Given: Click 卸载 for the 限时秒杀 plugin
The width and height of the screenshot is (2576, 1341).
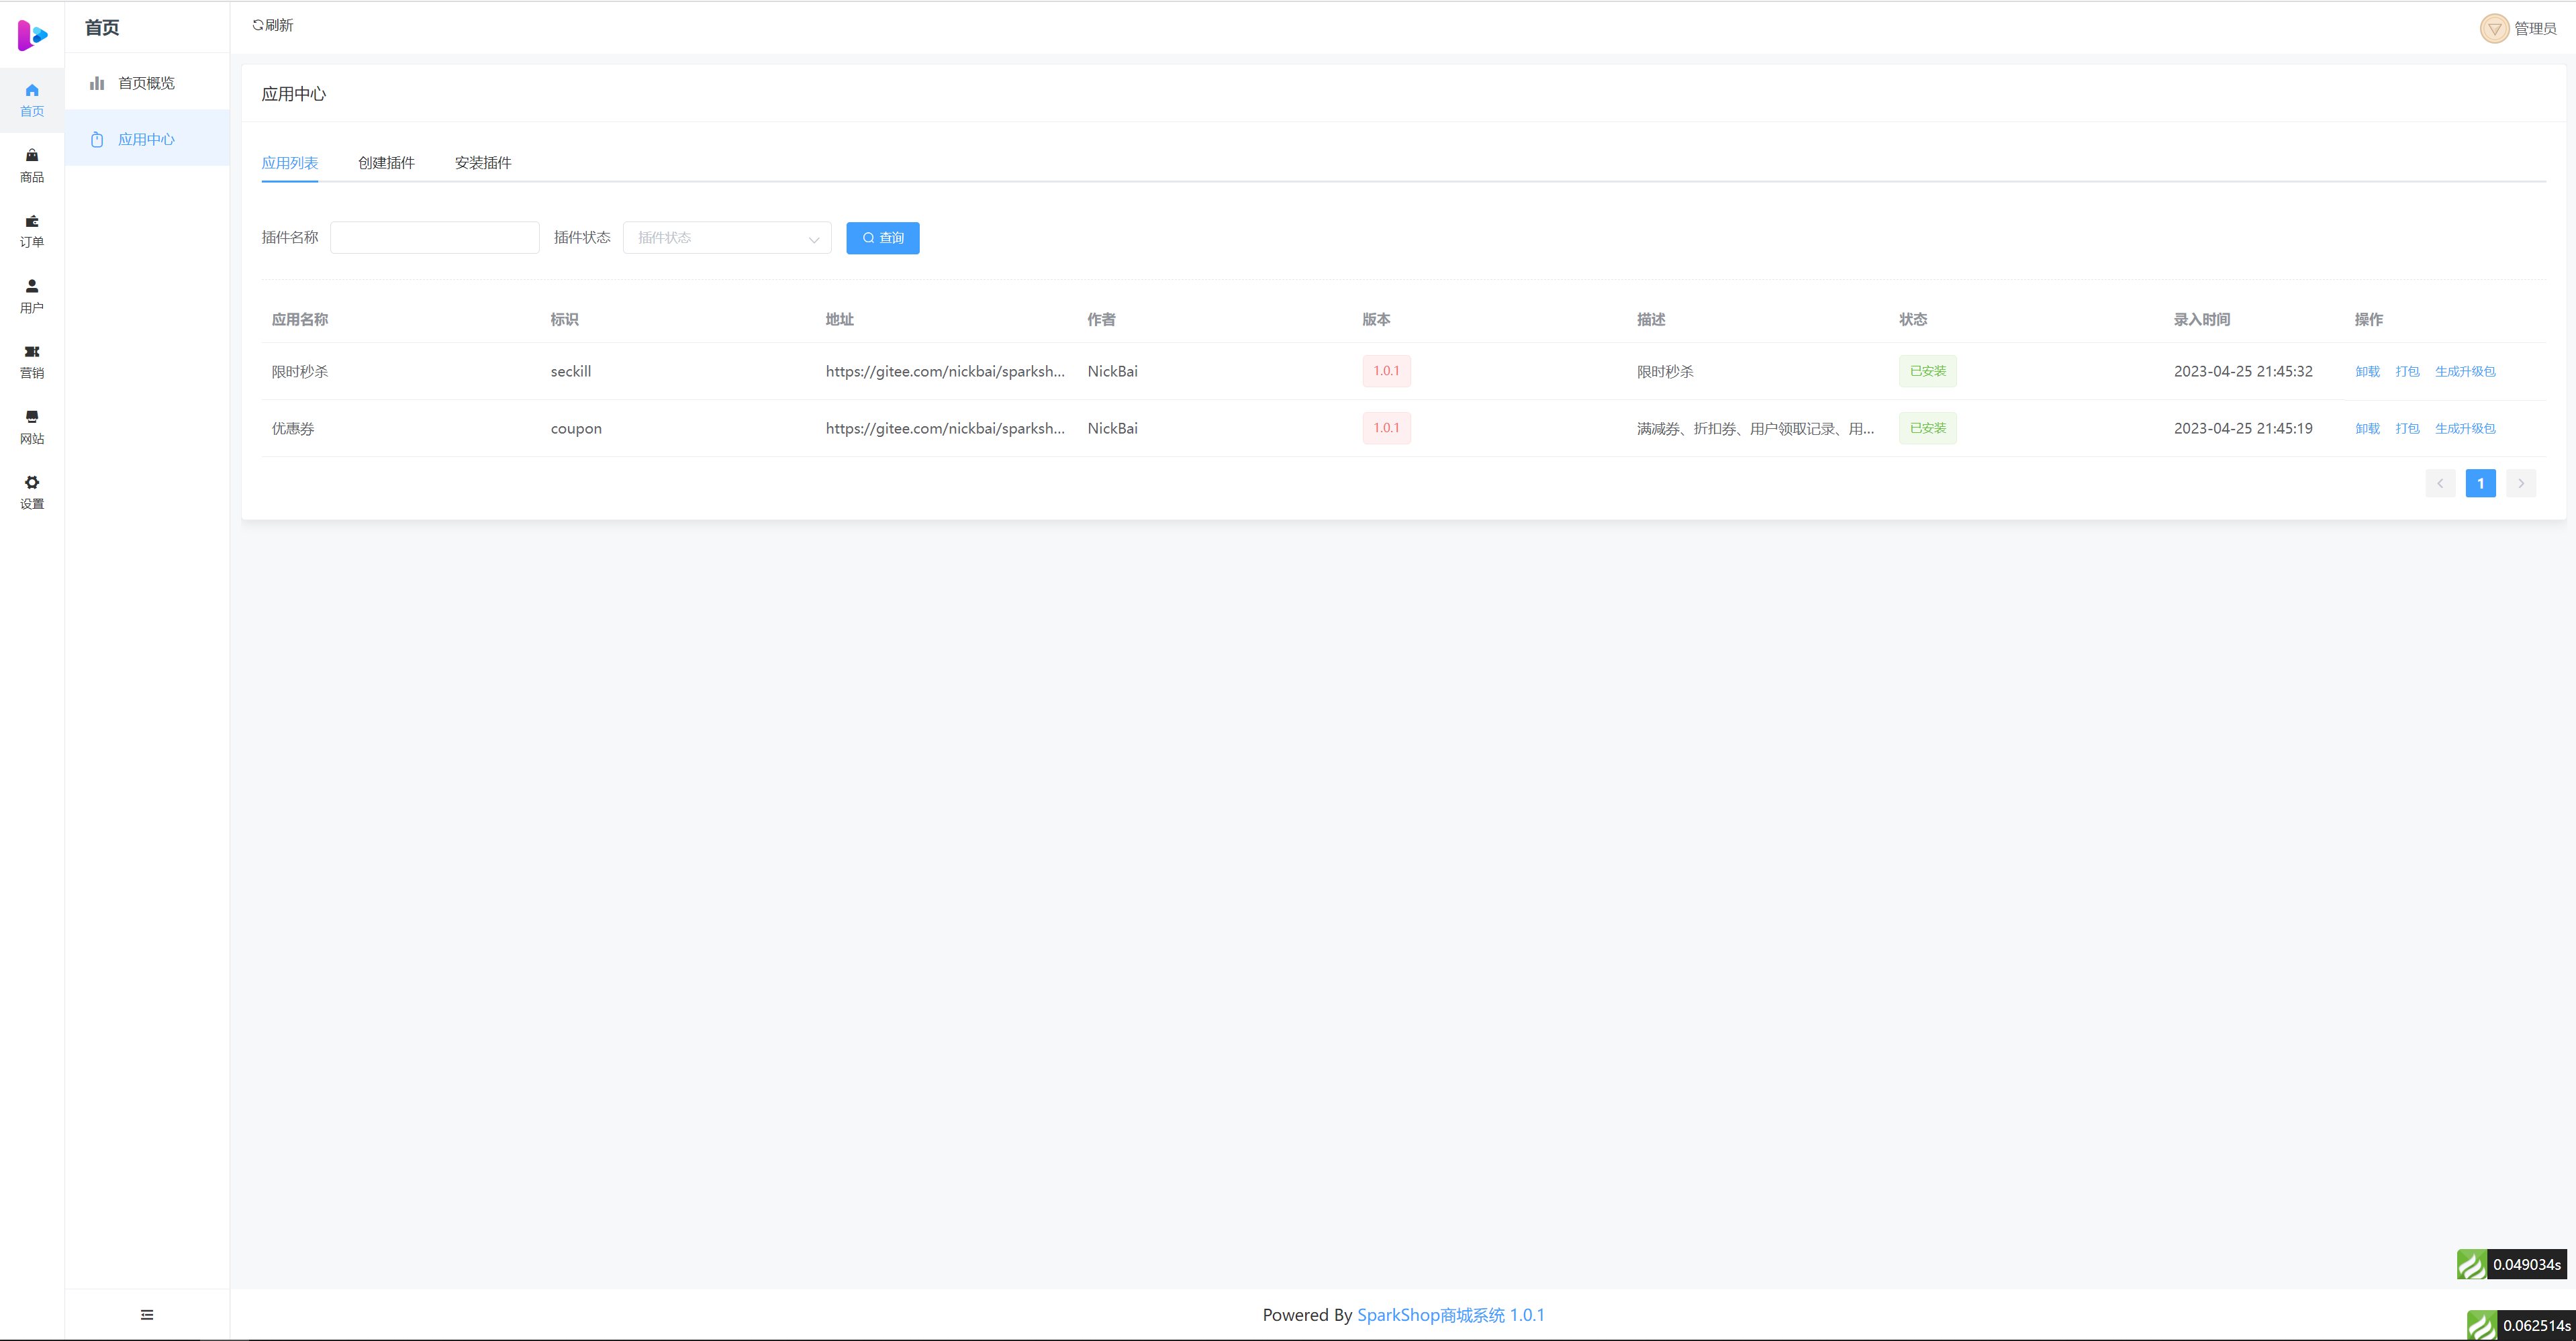Looking at the screenshot, I should click(x=2367, y=372).
